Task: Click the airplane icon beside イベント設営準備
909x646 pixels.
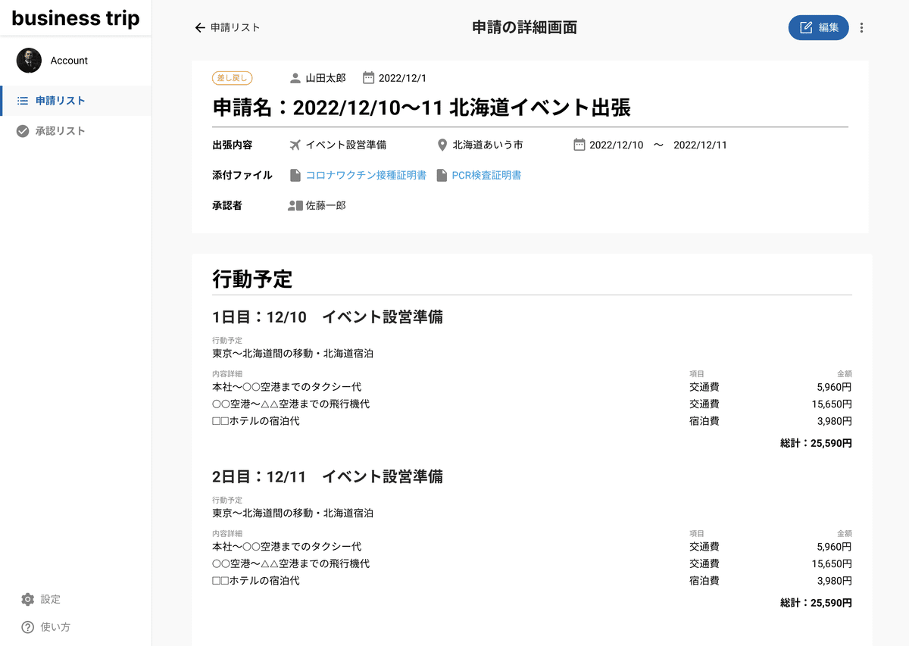Action: click(x=295, y=145)
